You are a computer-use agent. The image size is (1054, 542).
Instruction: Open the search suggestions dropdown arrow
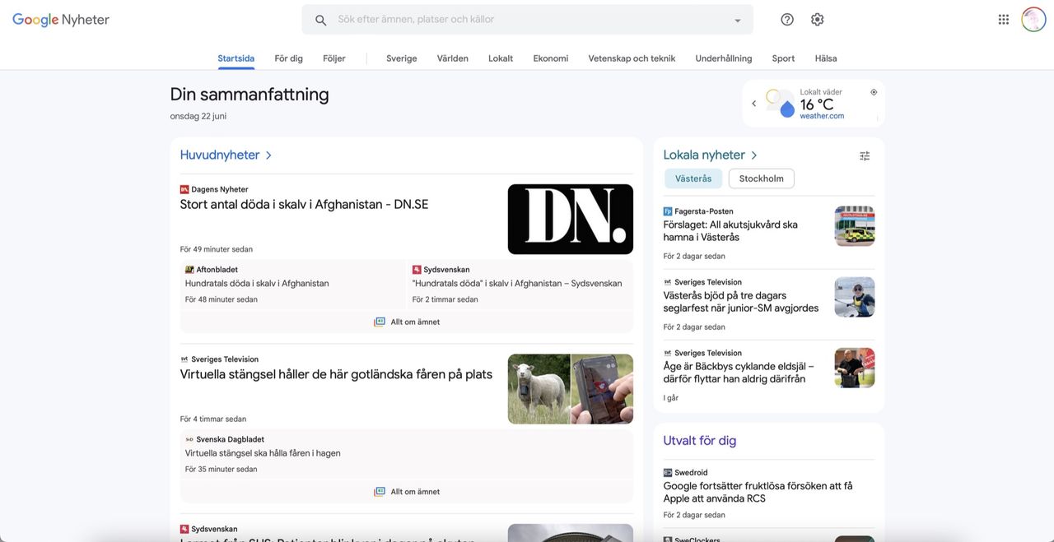tap(737, 19)
